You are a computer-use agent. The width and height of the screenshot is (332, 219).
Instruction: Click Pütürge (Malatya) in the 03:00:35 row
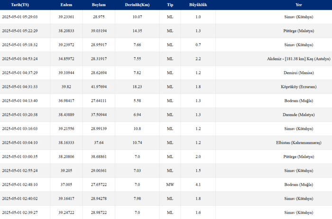[299, 156]
